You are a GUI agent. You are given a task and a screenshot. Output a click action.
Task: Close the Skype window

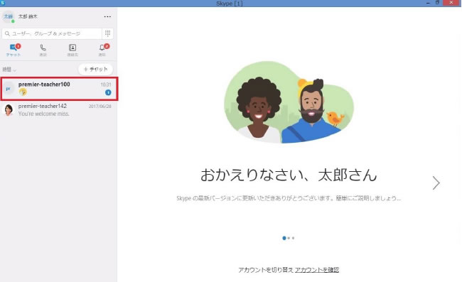coord(451,3)
